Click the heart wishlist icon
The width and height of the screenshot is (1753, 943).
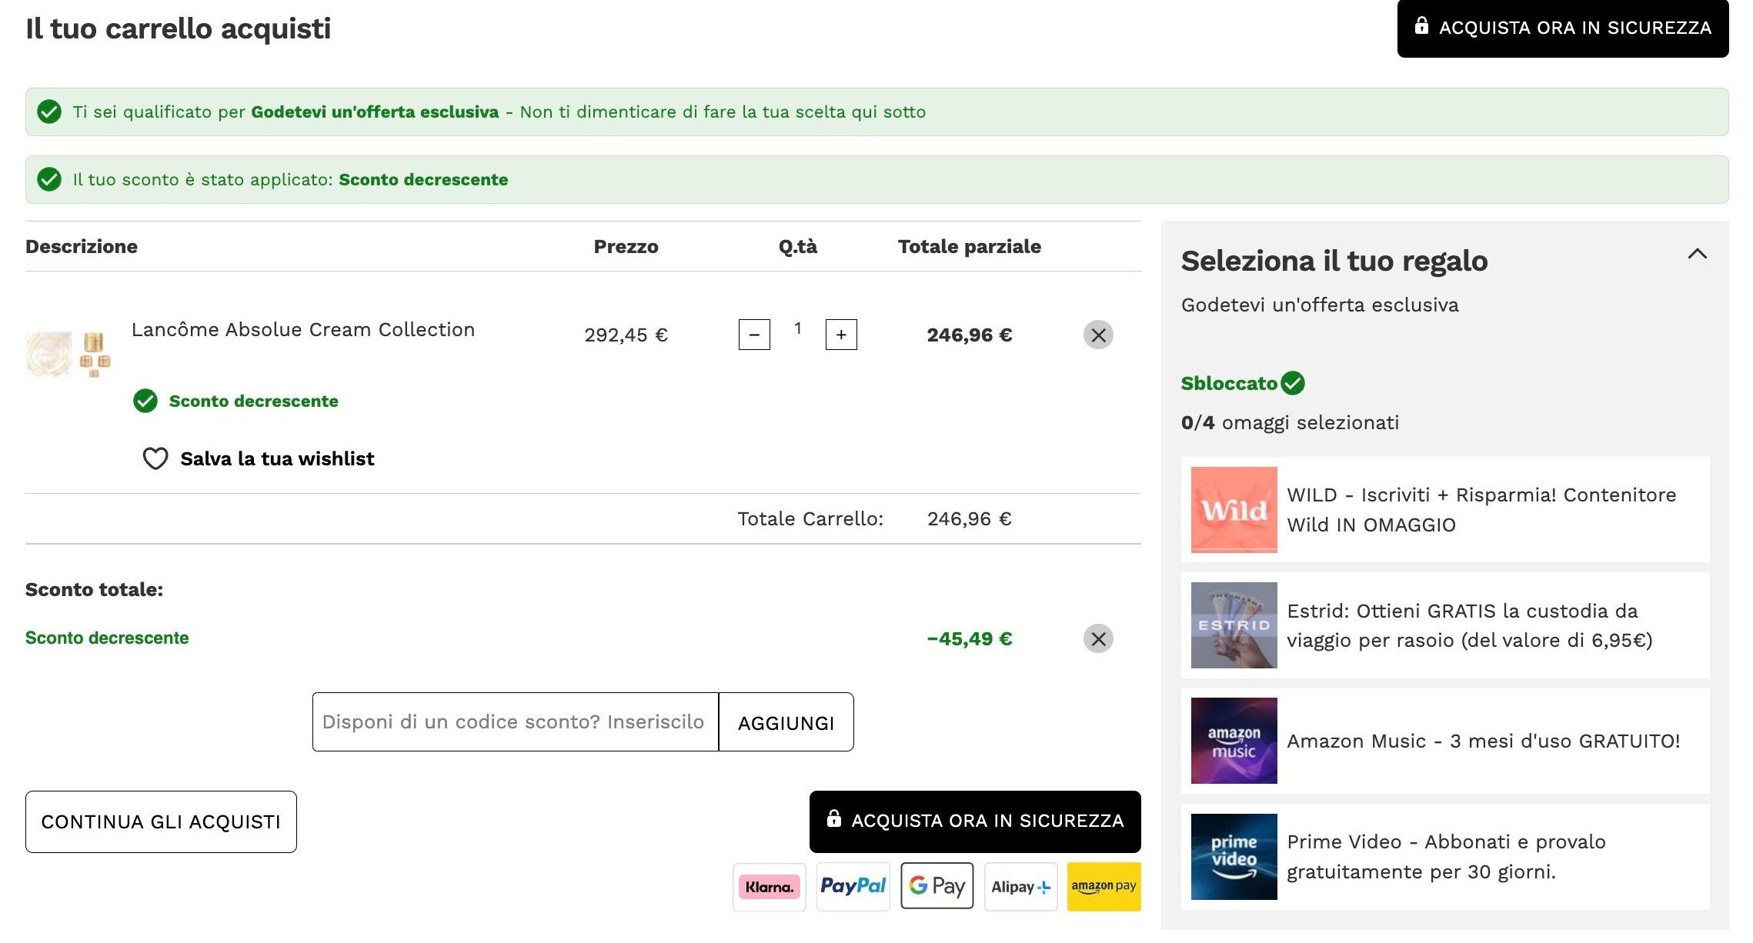155,459
